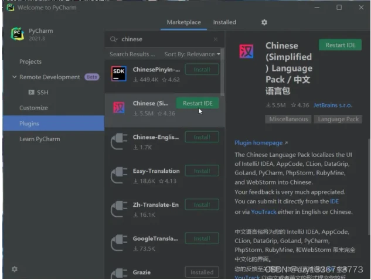Click the Chinese Language Pack icon in list
This screenshot has width=371, height=280.
pos(119,108)
